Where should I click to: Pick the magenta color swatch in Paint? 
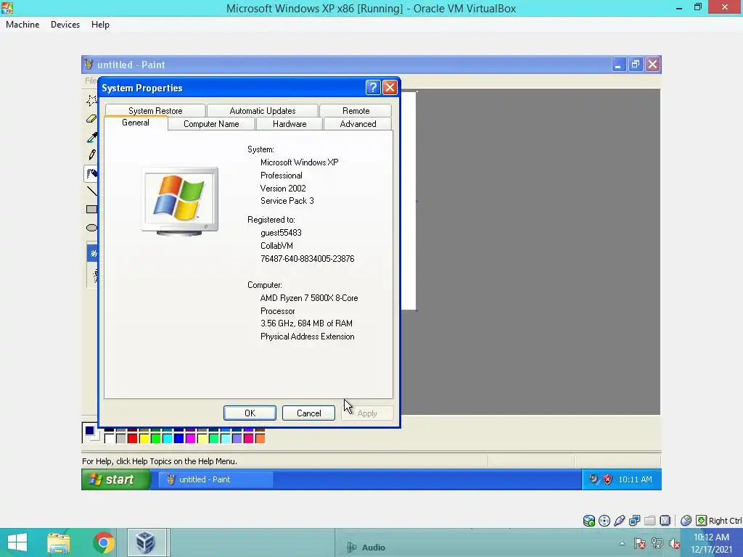click(x=191, y=439)
